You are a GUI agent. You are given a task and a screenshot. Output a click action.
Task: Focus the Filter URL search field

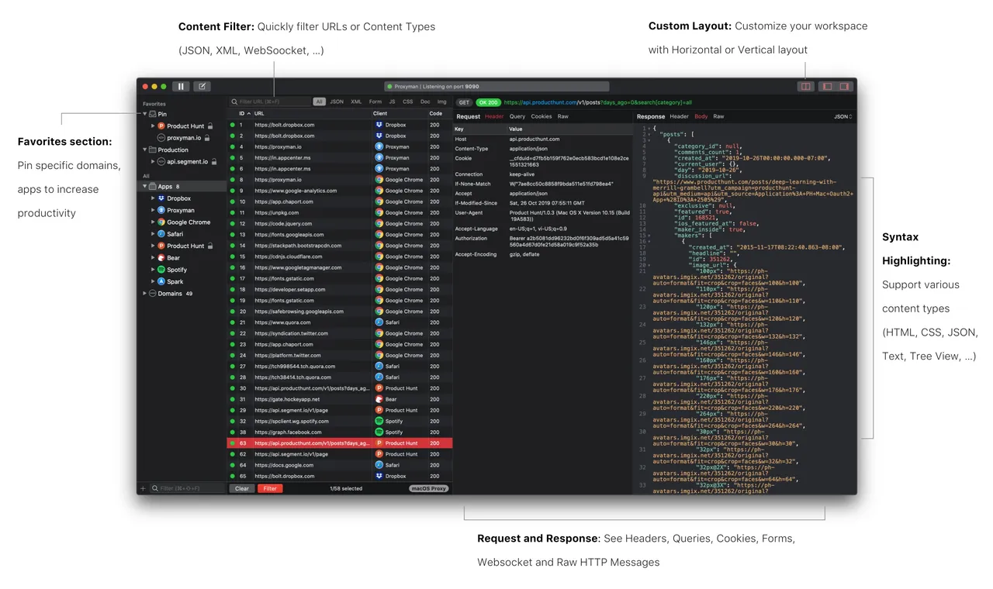pos(270,102)
